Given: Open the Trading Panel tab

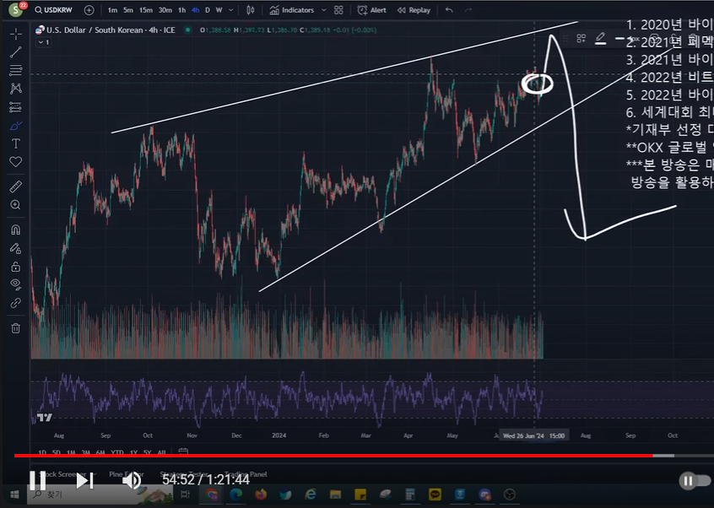Looking at the screenshot, I should tap(246, 474).
